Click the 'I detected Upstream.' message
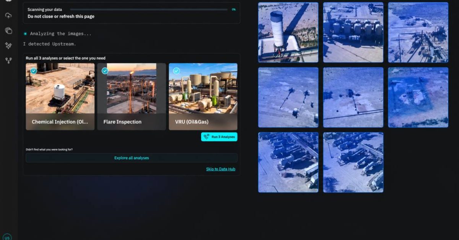The height and width of the screenshot is (240, 459). coord(49,44)
